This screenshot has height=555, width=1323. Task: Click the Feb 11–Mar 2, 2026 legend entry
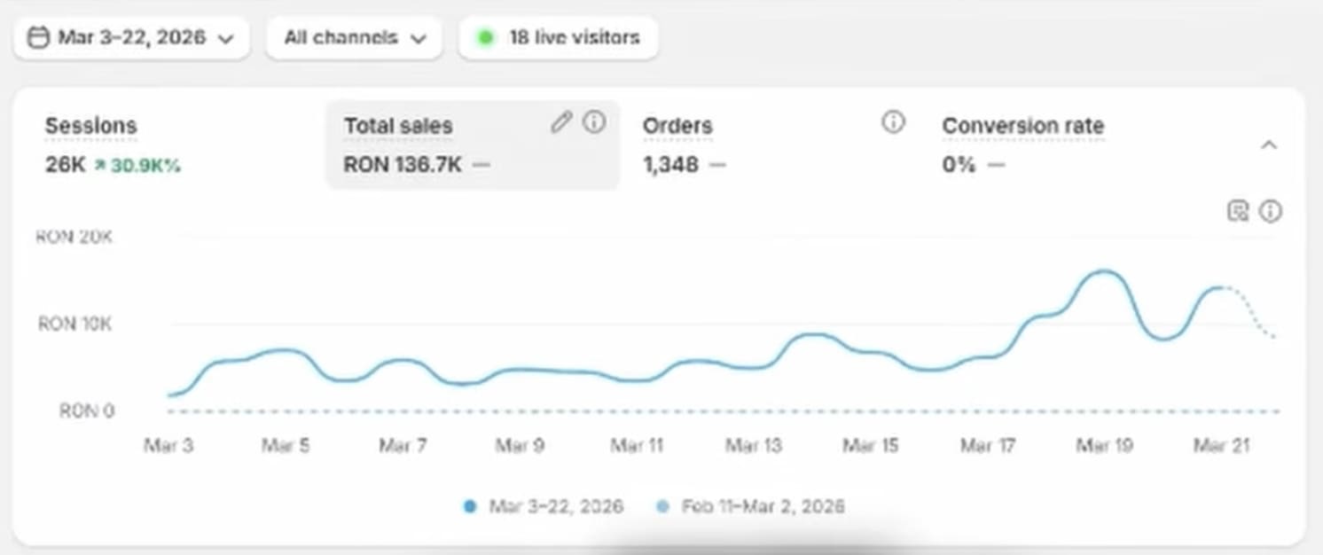(750, 507)
